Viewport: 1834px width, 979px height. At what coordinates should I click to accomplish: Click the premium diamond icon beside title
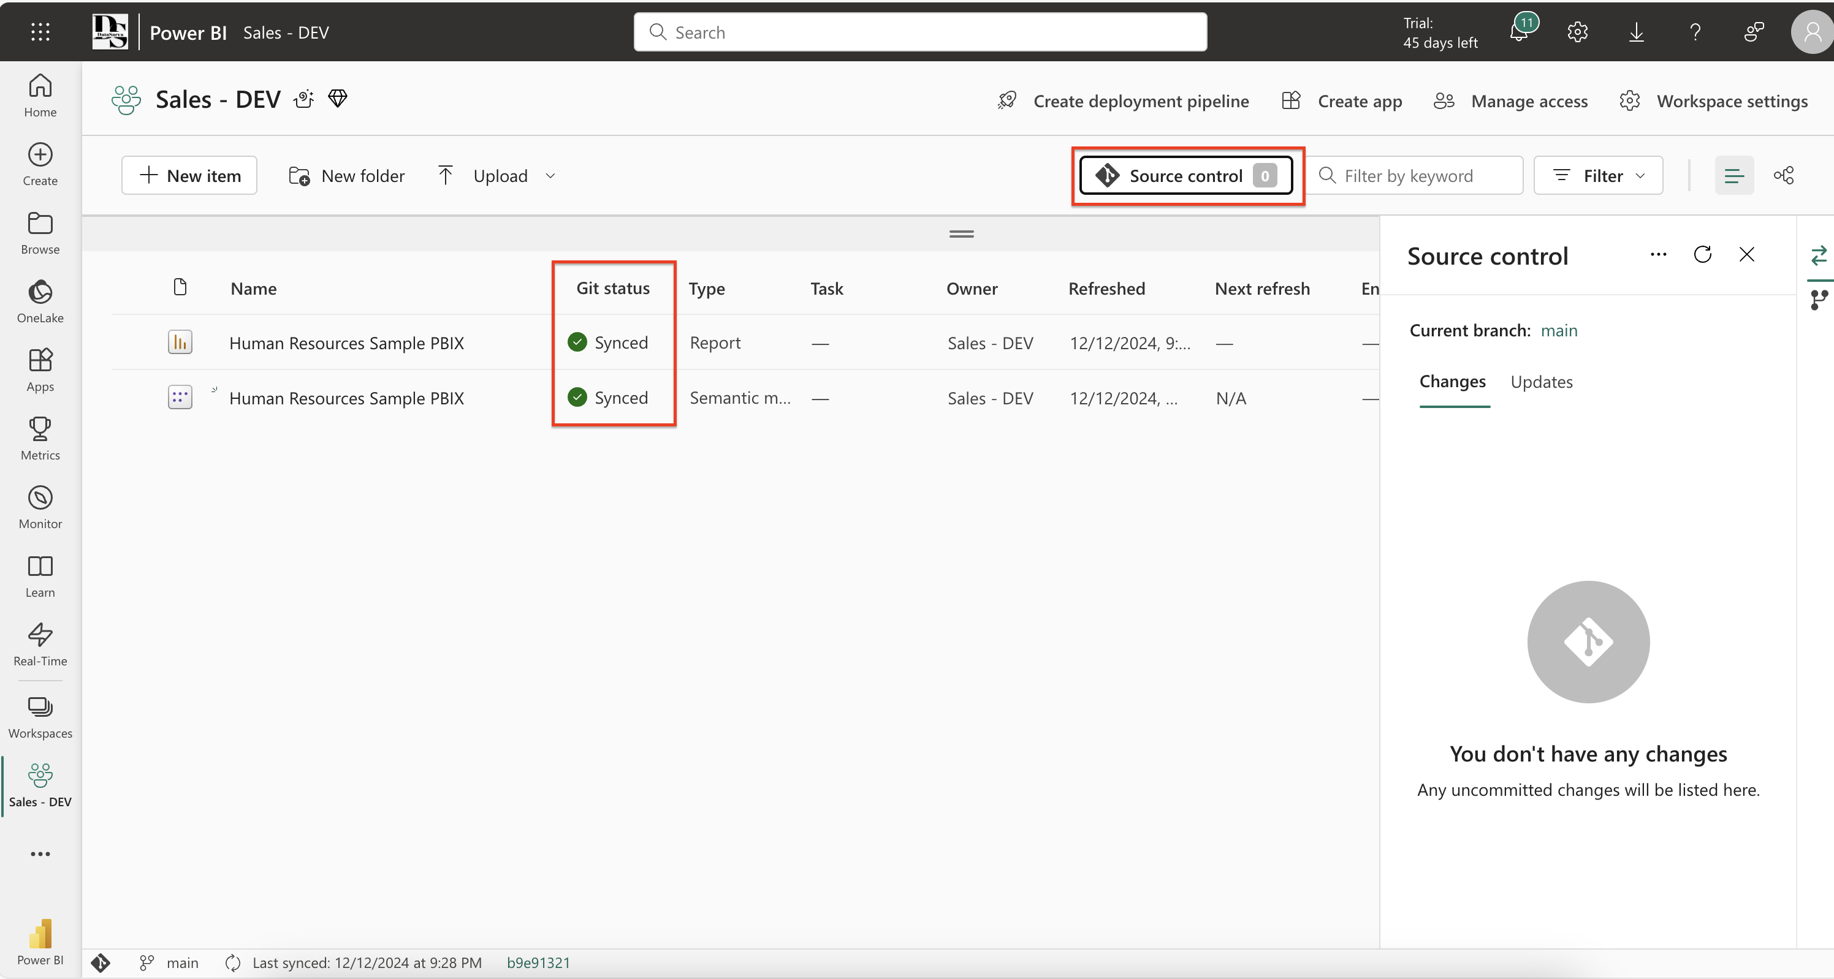click(338, 99)
